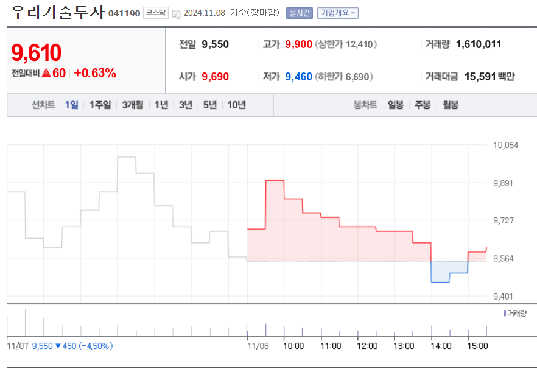The image size is (537, 369).
Task: Click the 9,727 y-axis label
Action: coord(504,220)
